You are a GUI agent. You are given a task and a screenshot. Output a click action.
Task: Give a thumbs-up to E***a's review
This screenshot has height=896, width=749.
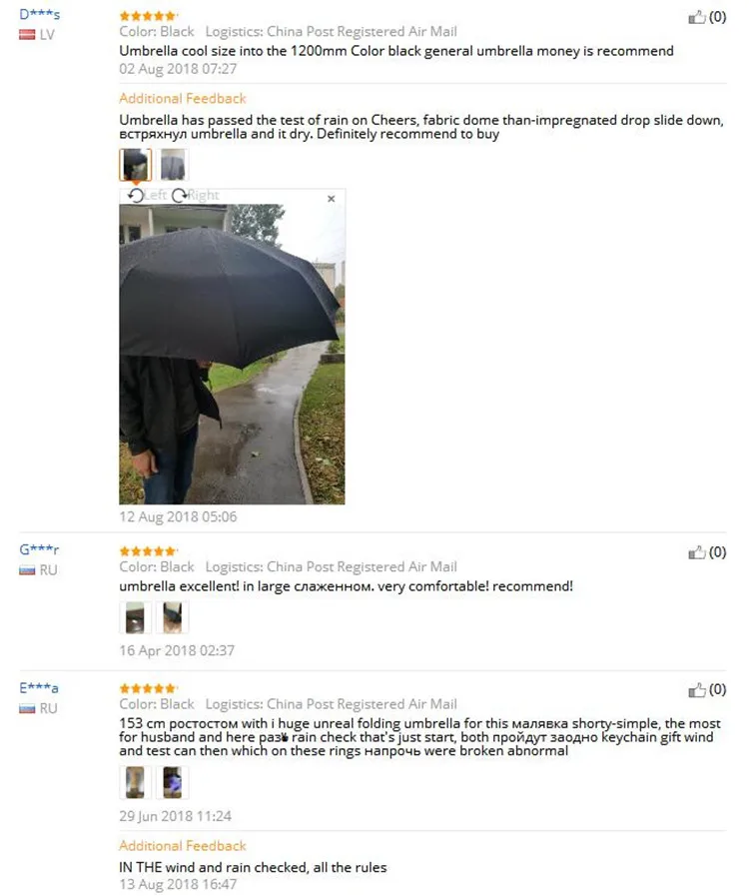click(697, 690)
